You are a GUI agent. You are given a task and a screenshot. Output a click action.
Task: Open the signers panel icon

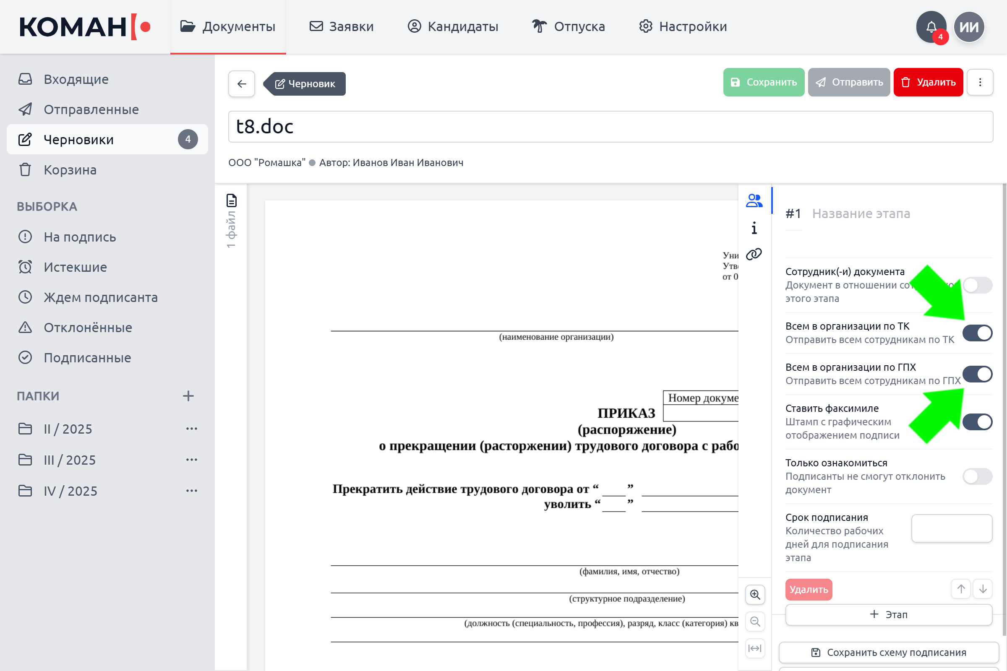(x=754, y=200)
